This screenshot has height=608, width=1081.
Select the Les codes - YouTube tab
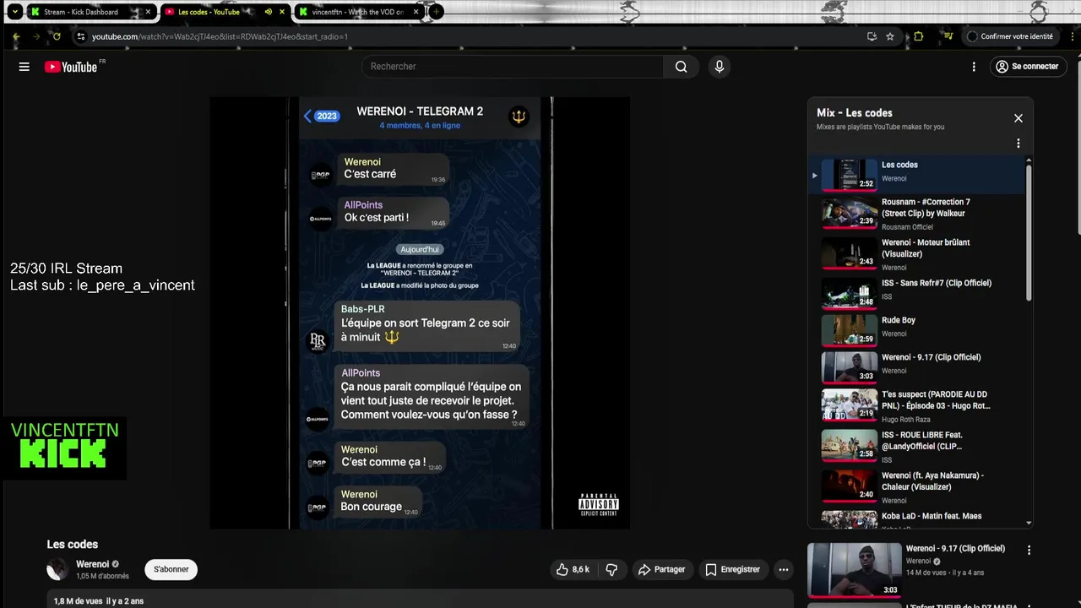pos(225,12)
